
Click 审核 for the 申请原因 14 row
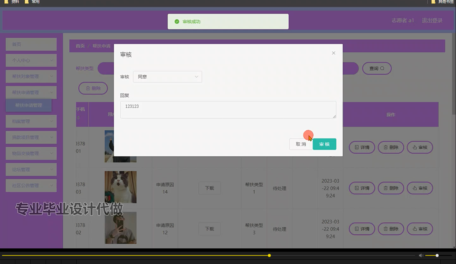click(420, 188)
